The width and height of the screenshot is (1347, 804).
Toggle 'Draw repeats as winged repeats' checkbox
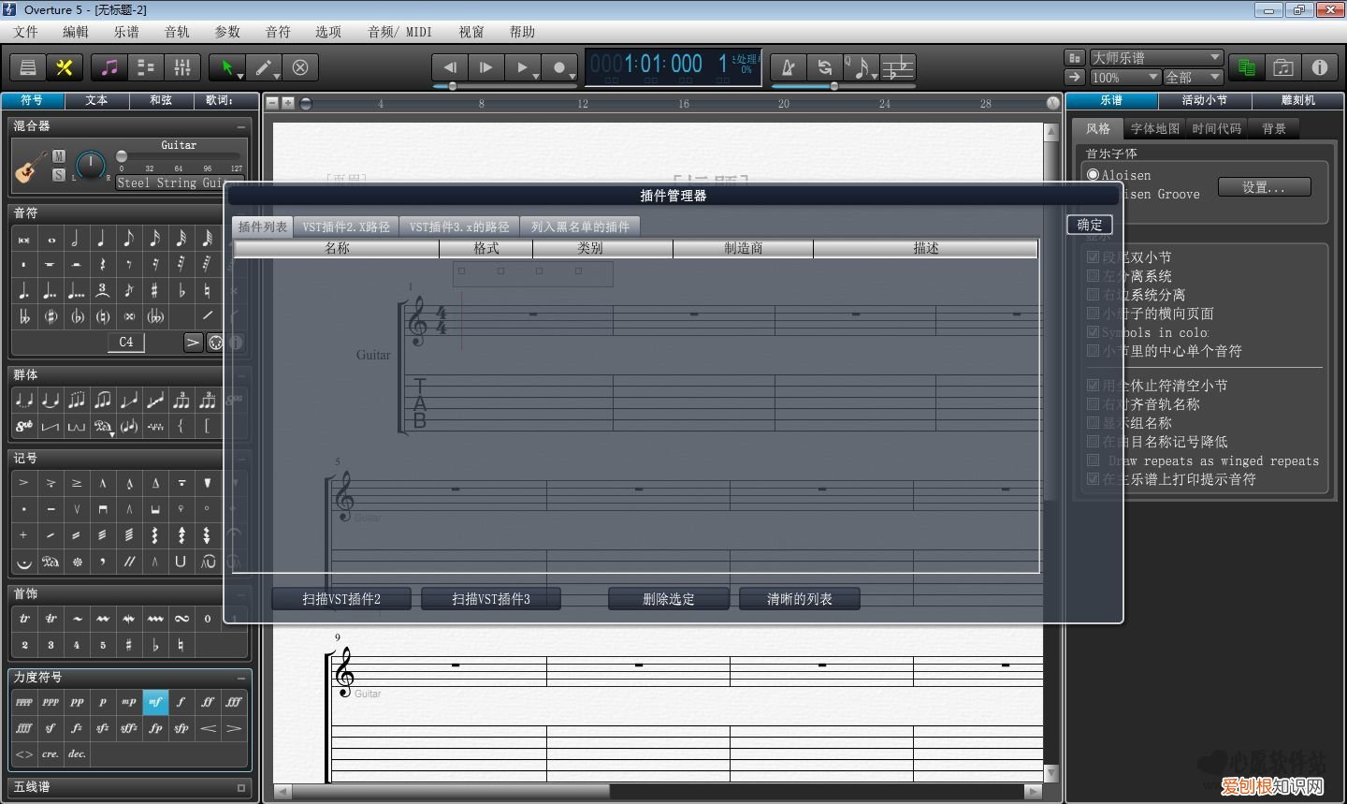click(x=1093, y=460)
